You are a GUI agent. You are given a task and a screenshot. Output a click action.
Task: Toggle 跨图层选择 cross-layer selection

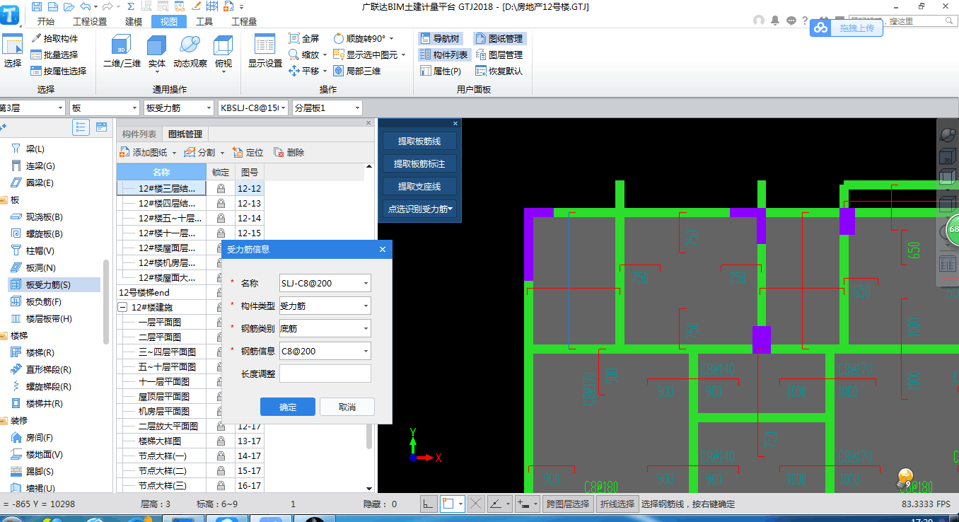pos(566,504)
